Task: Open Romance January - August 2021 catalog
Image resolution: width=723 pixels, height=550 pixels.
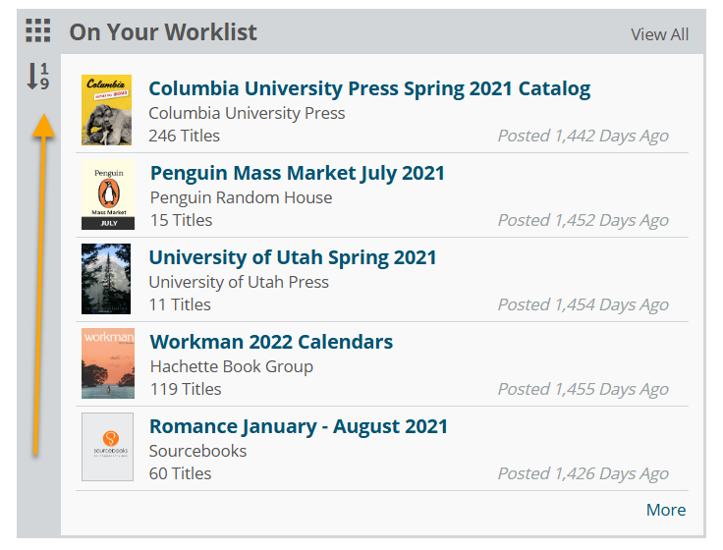Action: (299, 426)
